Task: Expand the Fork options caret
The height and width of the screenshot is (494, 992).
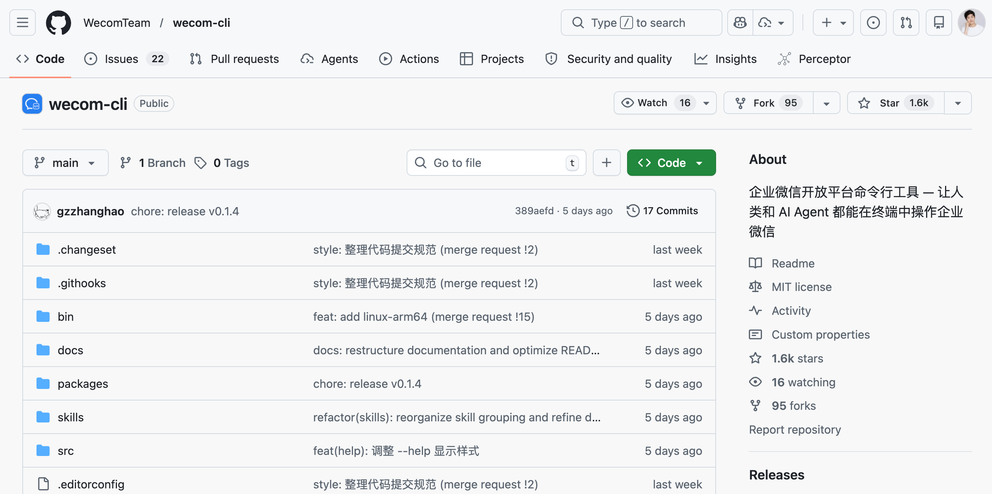Action: point(826,103)
